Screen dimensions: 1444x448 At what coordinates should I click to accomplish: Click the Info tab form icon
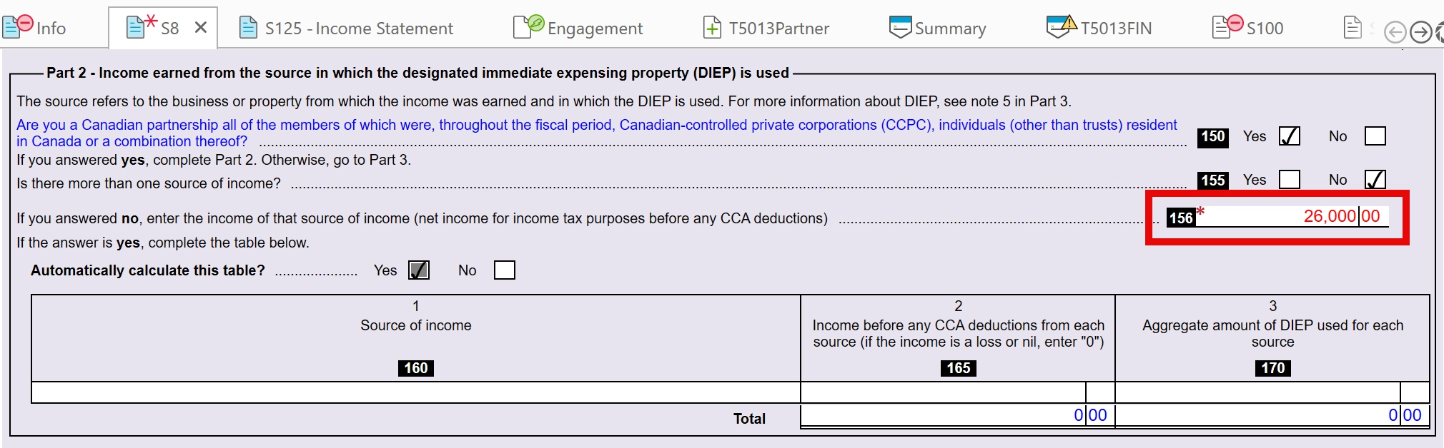click(x=17, y=26)
